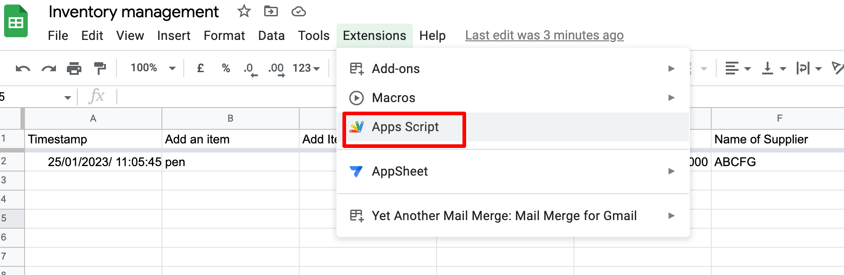Click the AppSheet logo icon

[x=357, y=171]
